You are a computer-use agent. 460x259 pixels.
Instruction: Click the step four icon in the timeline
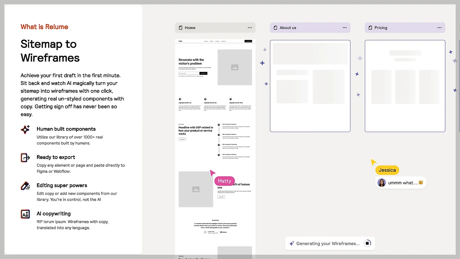pyautogui.click(x=219, y=155)
